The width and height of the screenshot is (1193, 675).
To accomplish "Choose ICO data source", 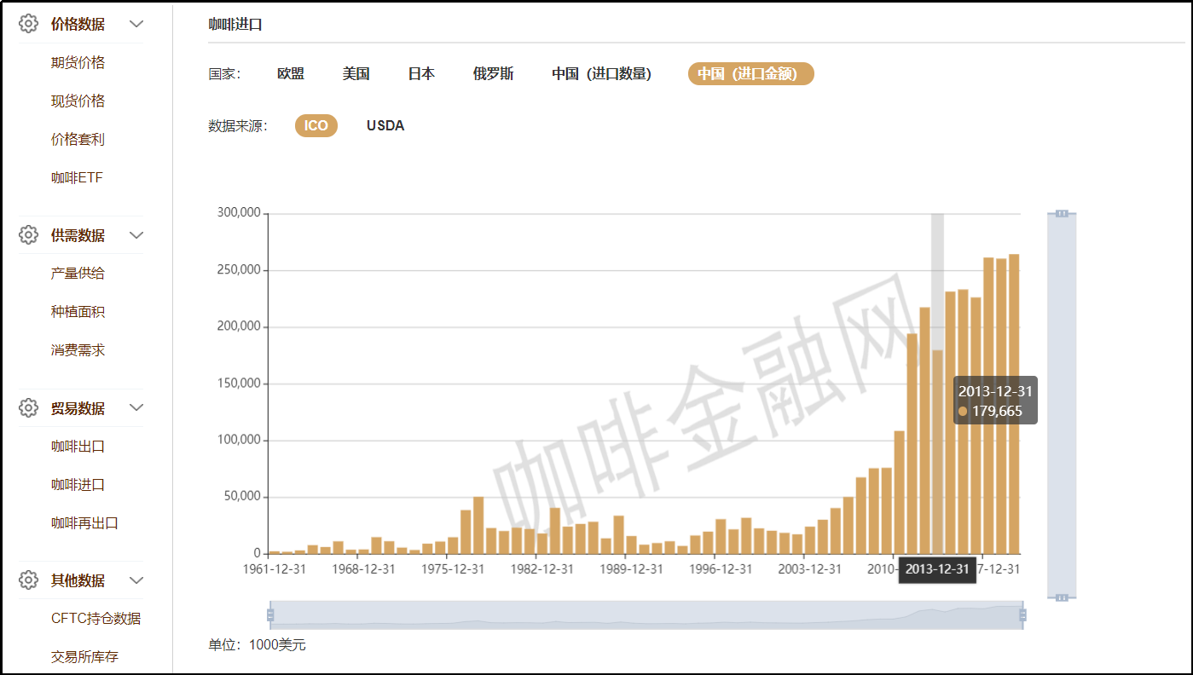I will 316,125.
